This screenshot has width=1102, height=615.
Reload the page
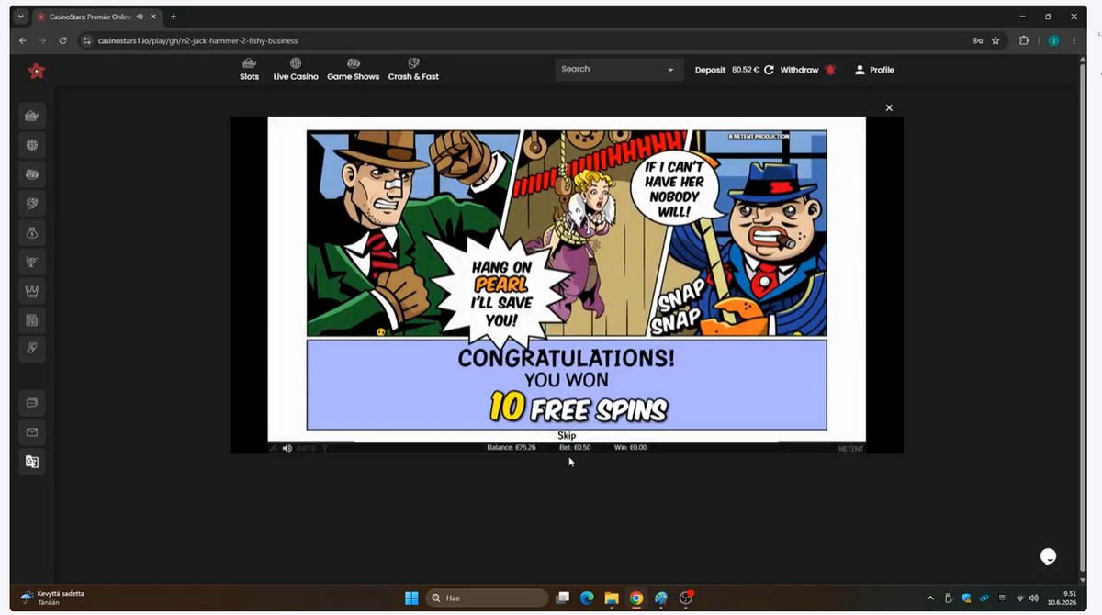pyautogui.click(x=62, y=40)
